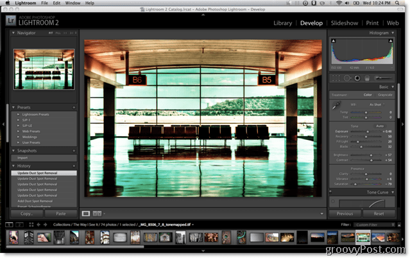
Task: Collapse the Snapshots panel
Action: [x=13, y=151]
